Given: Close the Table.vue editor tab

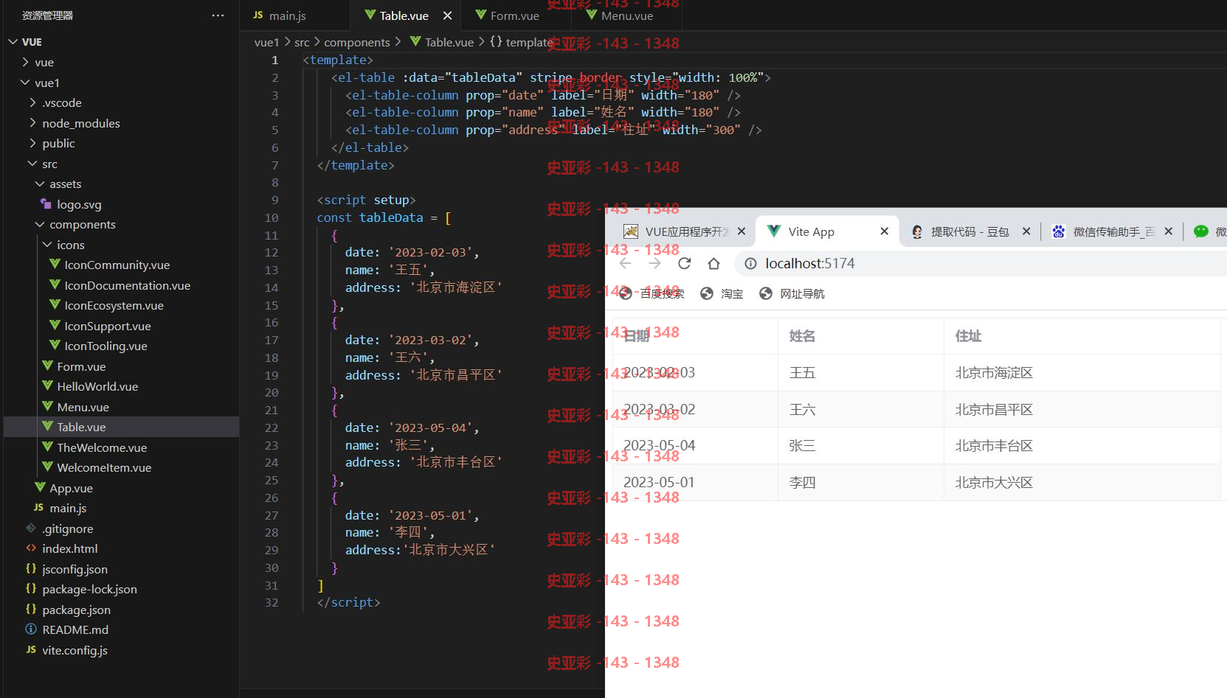Looking at the screenshot, I should 447,15.
